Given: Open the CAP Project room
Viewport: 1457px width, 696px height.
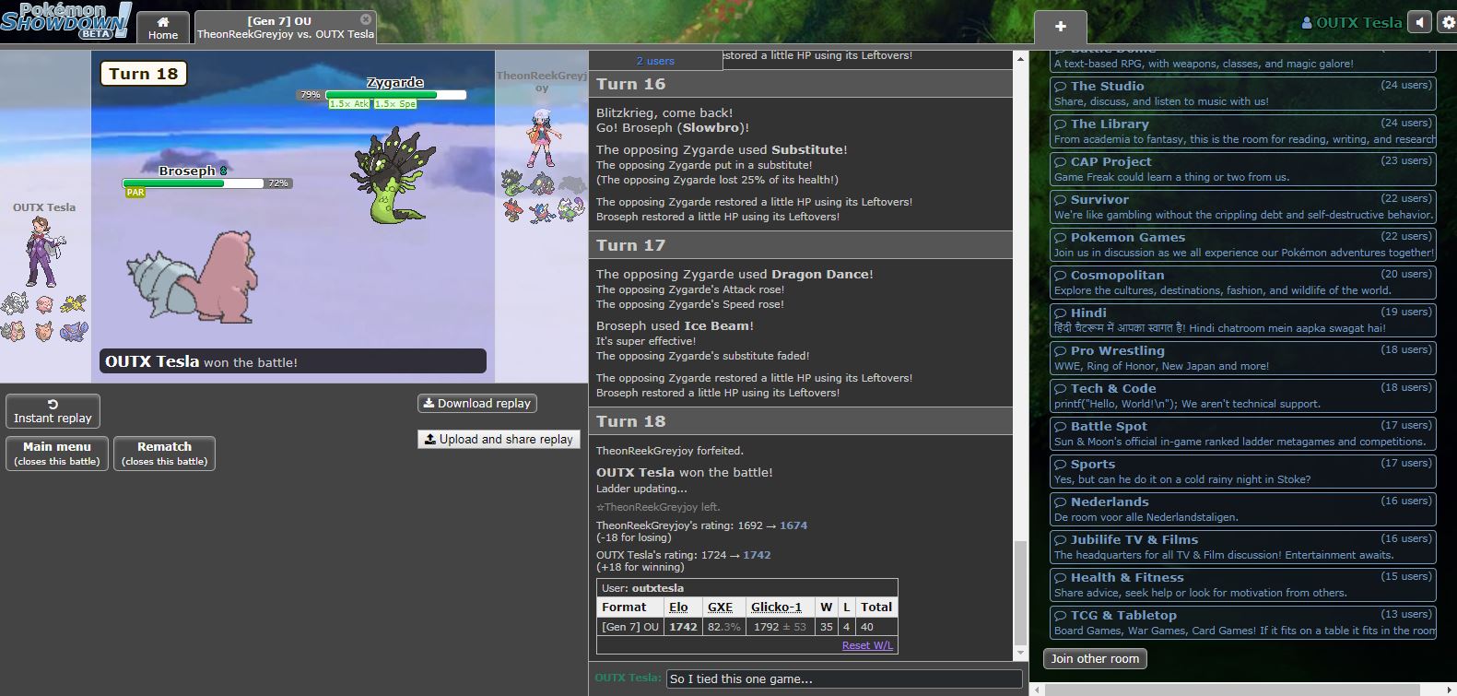Looking at the screenshot, I should tap(1243, 169).
